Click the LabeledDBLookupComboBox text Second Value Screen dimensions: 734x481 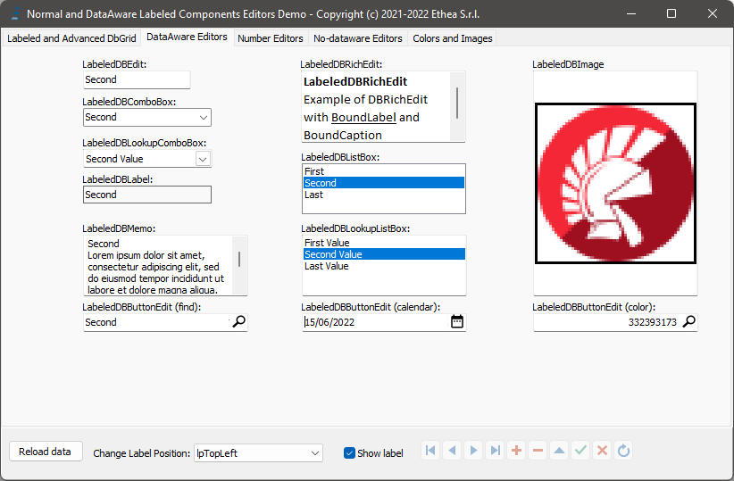(114, 159)
